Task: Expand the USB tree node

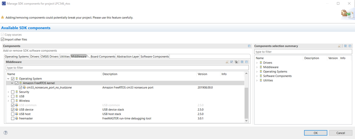Action: click(x=9, y=97)
